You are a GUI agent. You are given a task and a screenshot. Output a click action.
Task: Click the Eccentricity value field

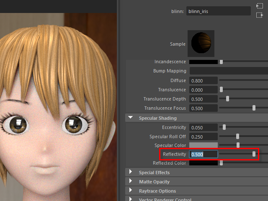[204, 127]
